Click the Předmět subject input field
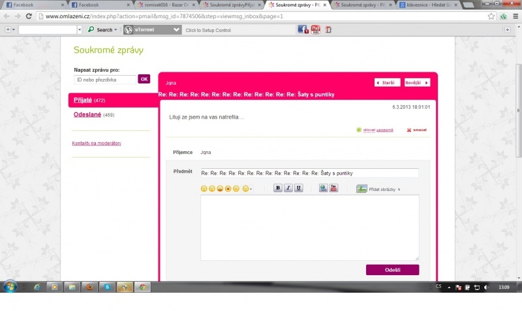The image size is (522, 311). tap(309, 173)
